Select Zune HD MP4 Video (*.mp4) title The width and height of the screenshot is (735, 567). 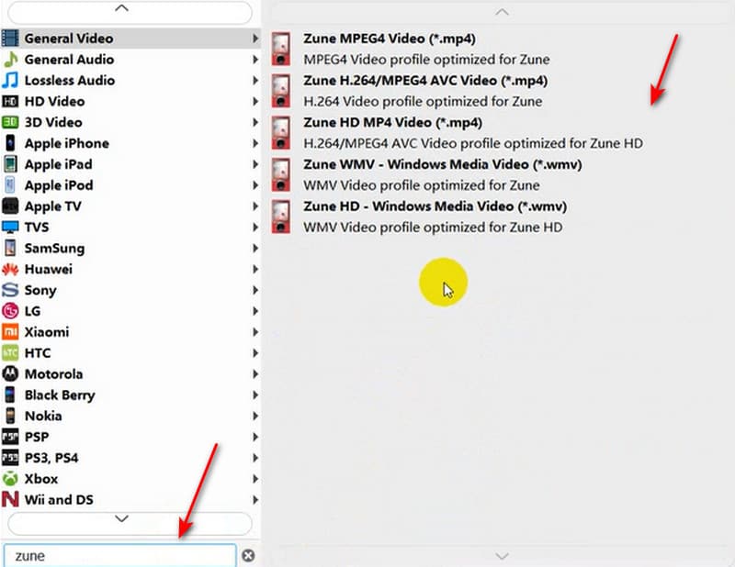tap(393, 122)
